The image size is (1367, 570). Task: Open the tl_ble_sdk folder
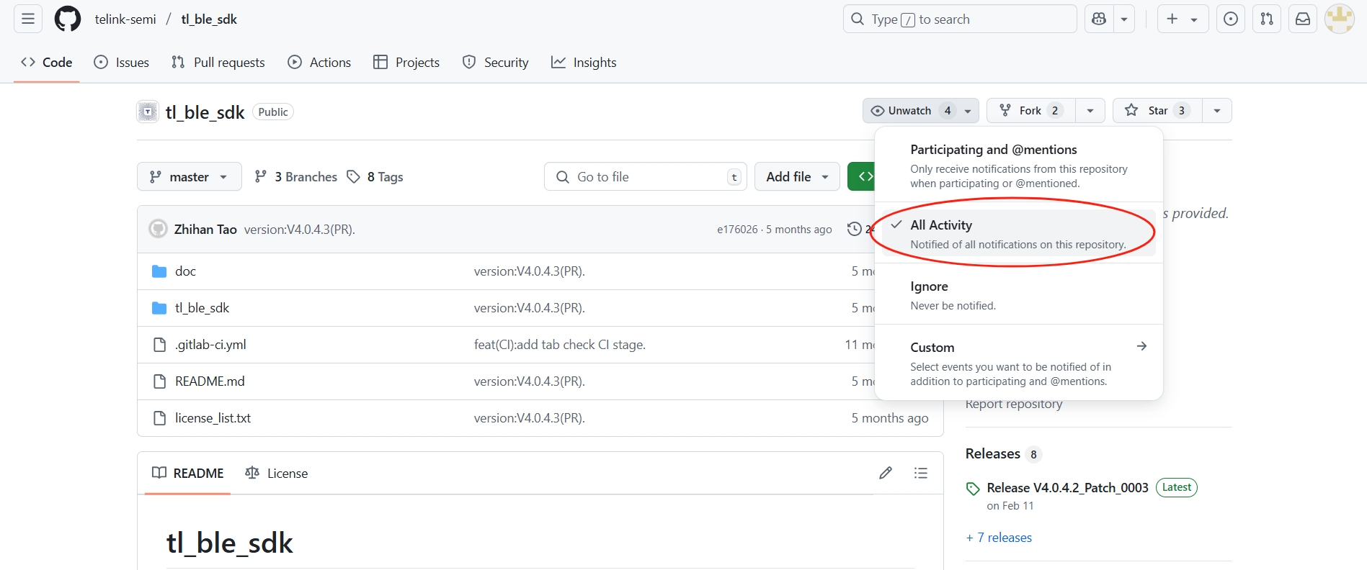[202, 308]
